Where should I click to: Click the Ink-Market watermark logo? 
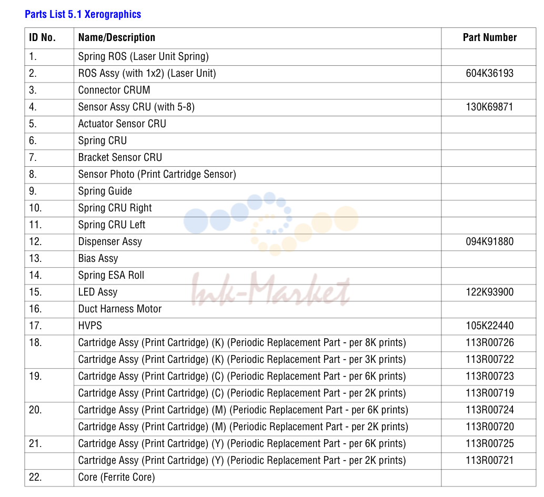270,250
